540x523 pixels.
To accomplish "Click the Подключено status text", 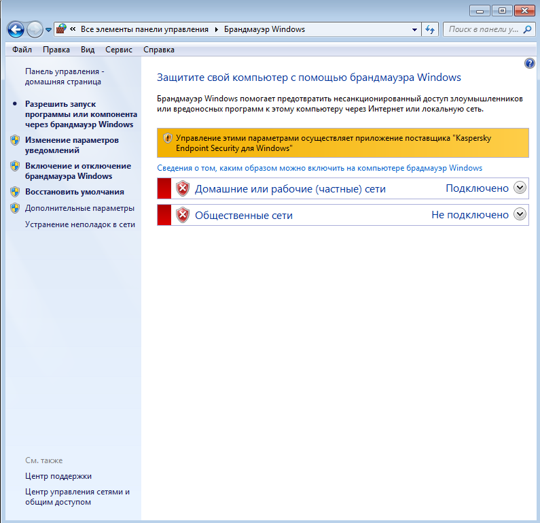I will tap(477, 188).
